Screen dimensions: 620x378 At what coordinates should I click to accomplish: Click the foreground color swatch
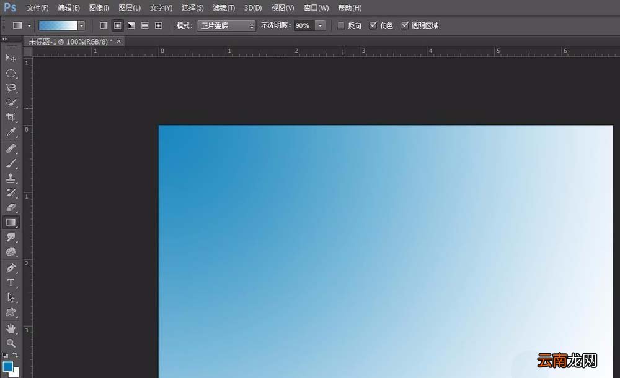(7, 366)
